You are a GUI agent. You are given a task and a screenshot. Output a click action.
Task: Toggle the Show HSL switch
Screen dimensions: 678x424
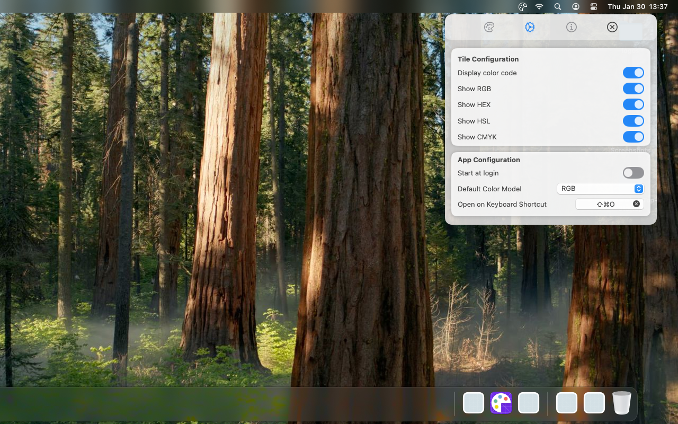(x=633, y=121)
